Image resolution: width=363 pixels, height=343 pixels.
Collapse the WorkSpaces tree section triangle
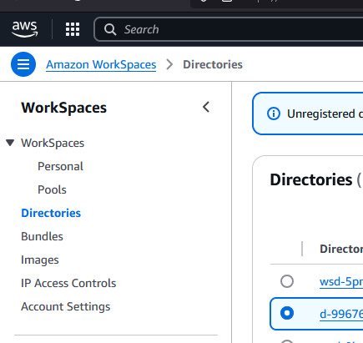(10, 143)
